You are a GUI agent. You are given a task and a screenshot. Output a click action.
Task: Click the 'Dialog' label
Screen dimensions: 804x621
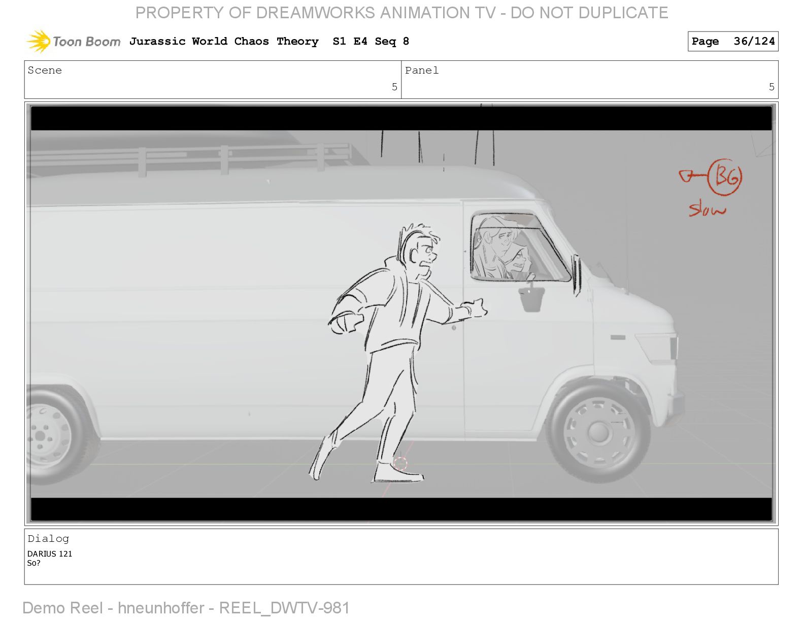pyautogui.click(x=48, y=539)
